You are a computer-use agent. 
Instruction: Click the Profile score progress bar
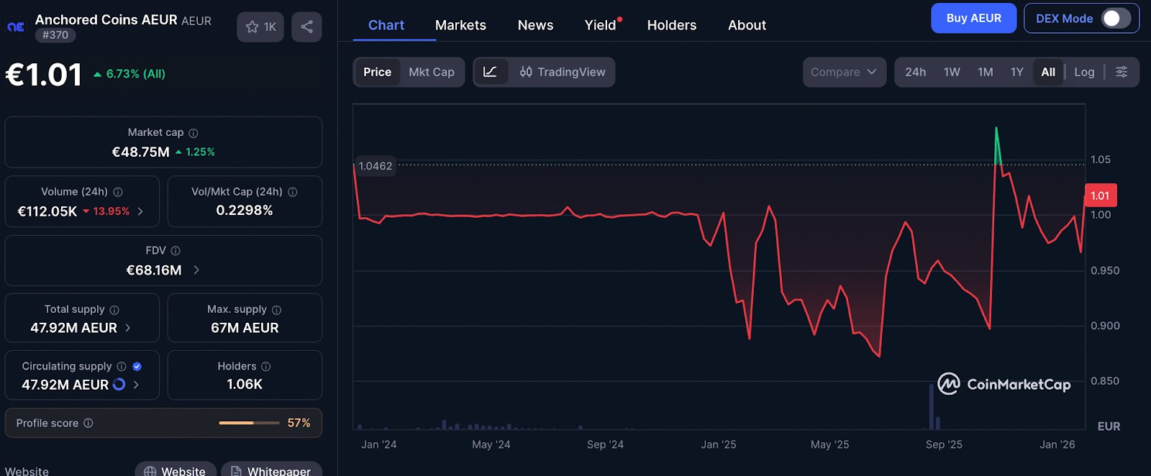coord(249,424)
